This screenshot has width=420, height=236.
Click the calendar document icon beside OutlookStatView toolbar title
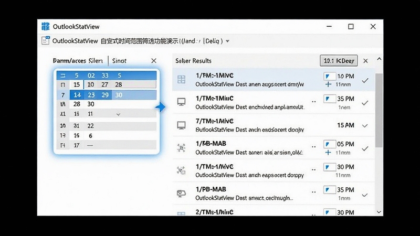[x=46, y=41]
